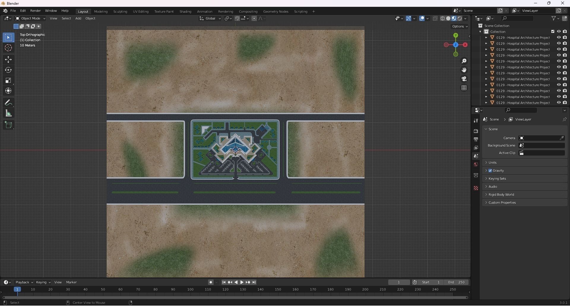Image resolution: width=570 pixels, height=308 pixels.
Task: Toggle viewport gizmos visibility
Action: [408, 18]
